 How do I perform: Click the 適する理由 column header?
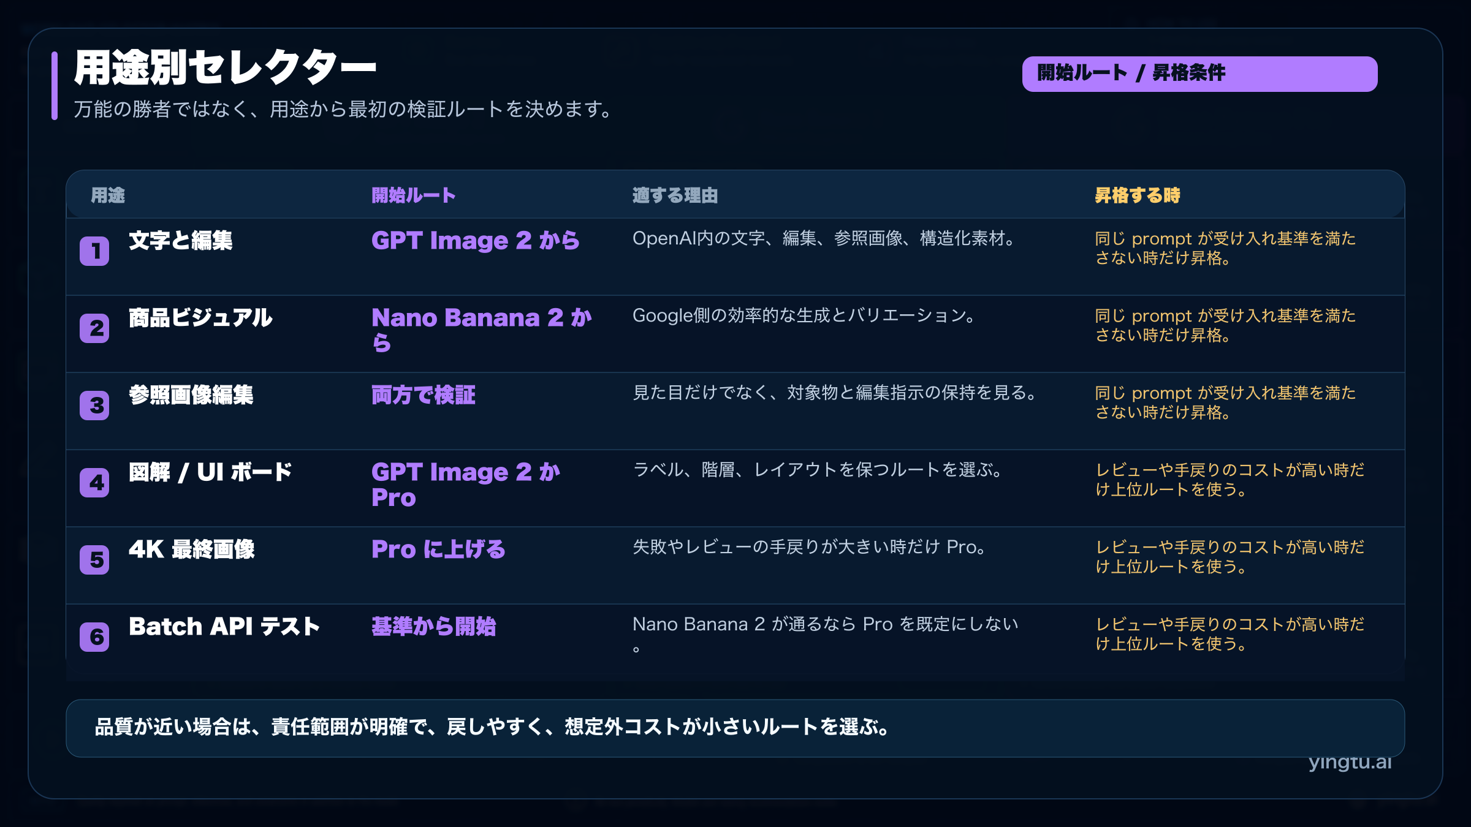pyautogui.click(x=676, y=196)
